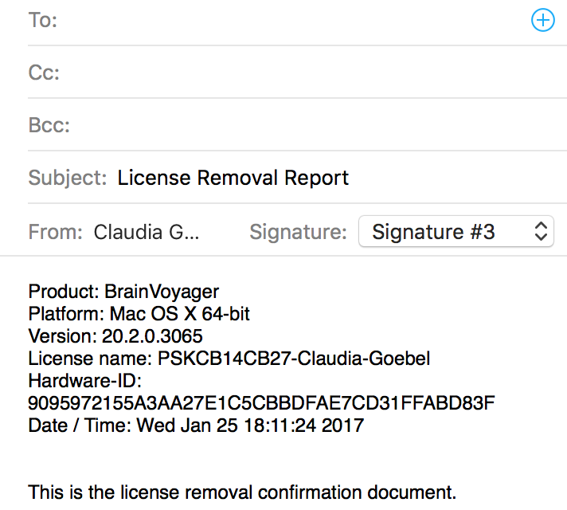
Task: Open the Signature #3 dropdown
Action: tap(456, 231)
